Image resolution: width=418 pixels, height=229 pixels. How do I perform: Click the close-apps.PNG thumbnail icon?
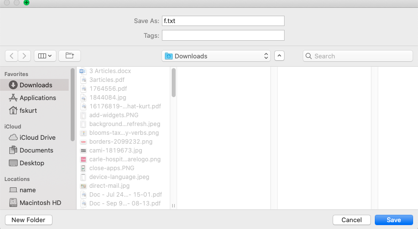point(83,168)
